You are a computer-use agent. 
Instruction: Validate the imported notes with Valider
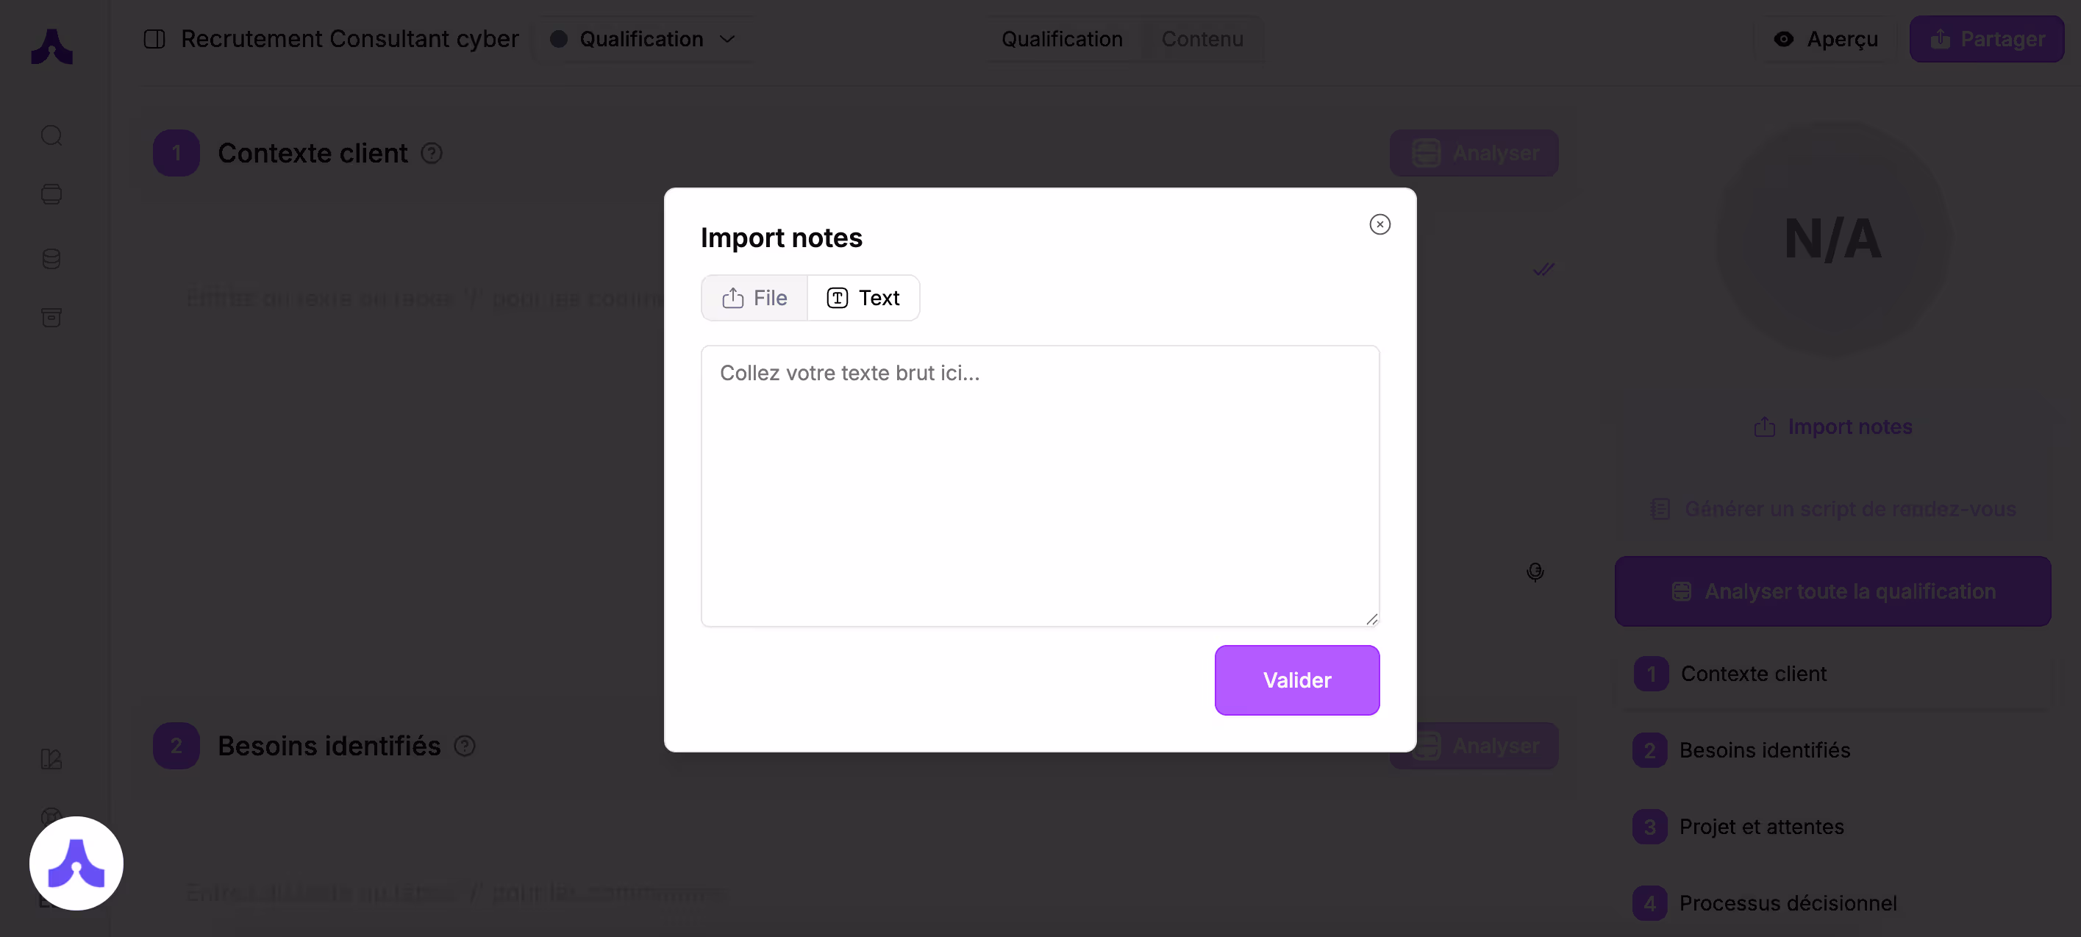(x=1296, y=680)
